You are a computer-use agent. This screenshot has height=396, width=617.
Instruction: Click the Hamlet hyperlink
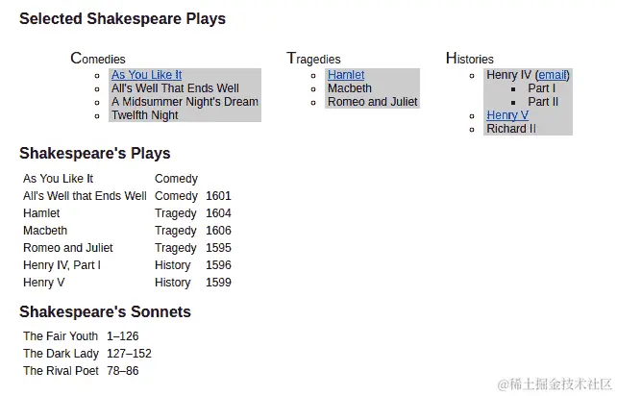pyautogui.click(x=345, y=75)
